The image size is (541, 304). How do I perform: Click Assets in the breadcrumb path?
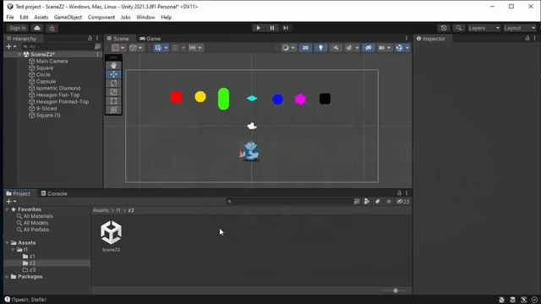coord(101,210)
